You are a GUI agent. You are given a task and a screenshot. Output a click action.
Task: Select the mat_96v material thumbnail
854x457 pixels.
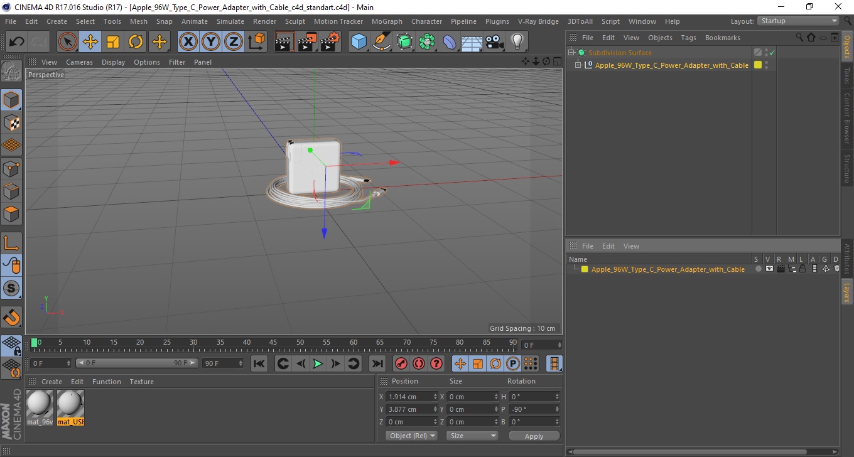tap(40, 407)
